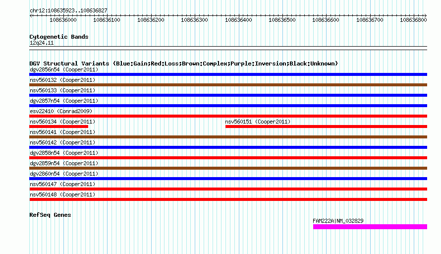Open the nsv560142 (Cooper2011) label
This screenshot has width=441, height=254.
click(62, 142)
